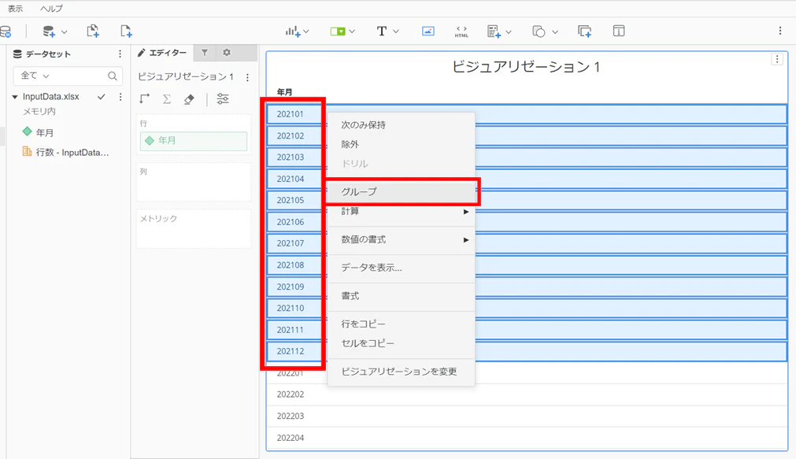Open the add data dropdown arrow
796x459 pixels.
[x=64, y=31]
